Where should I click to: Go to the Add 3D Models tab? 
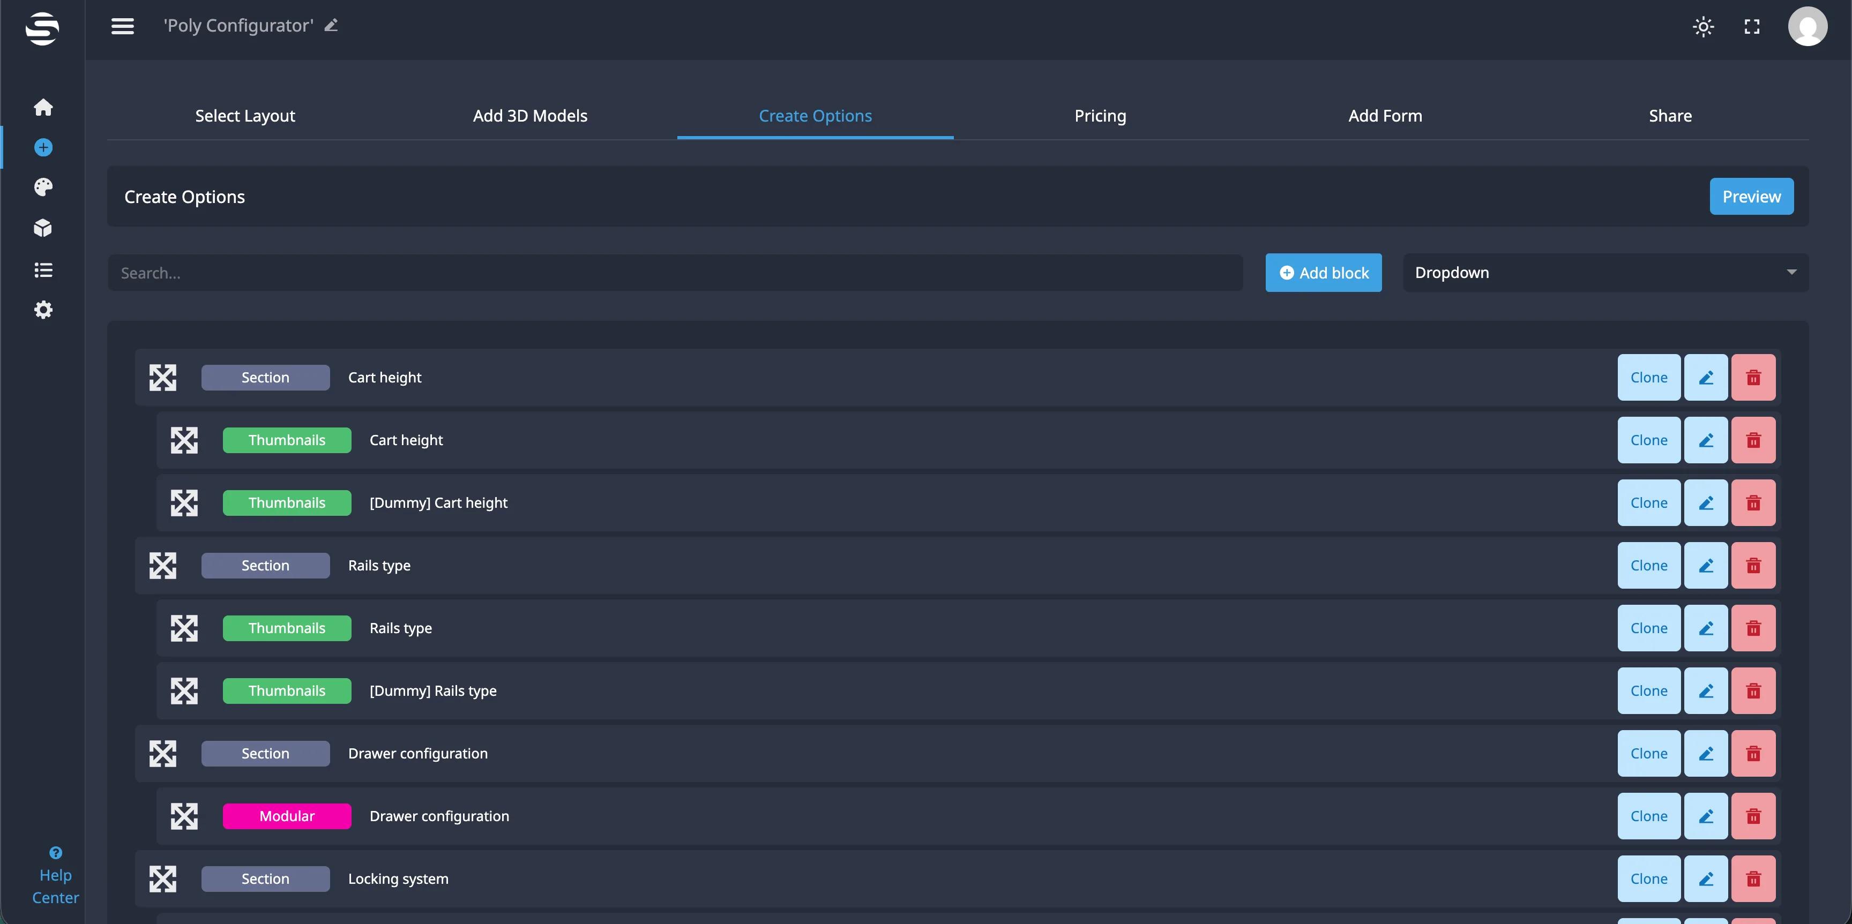coord(530,116)
